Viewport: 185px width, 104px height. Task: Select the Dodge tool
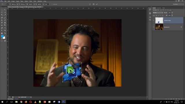(x=5, y=25)
